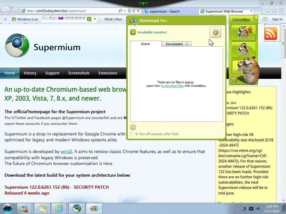Expand address bar search dropdown arrow
The height and width of the screenshot is (214, 286).
tap(125, 11)
